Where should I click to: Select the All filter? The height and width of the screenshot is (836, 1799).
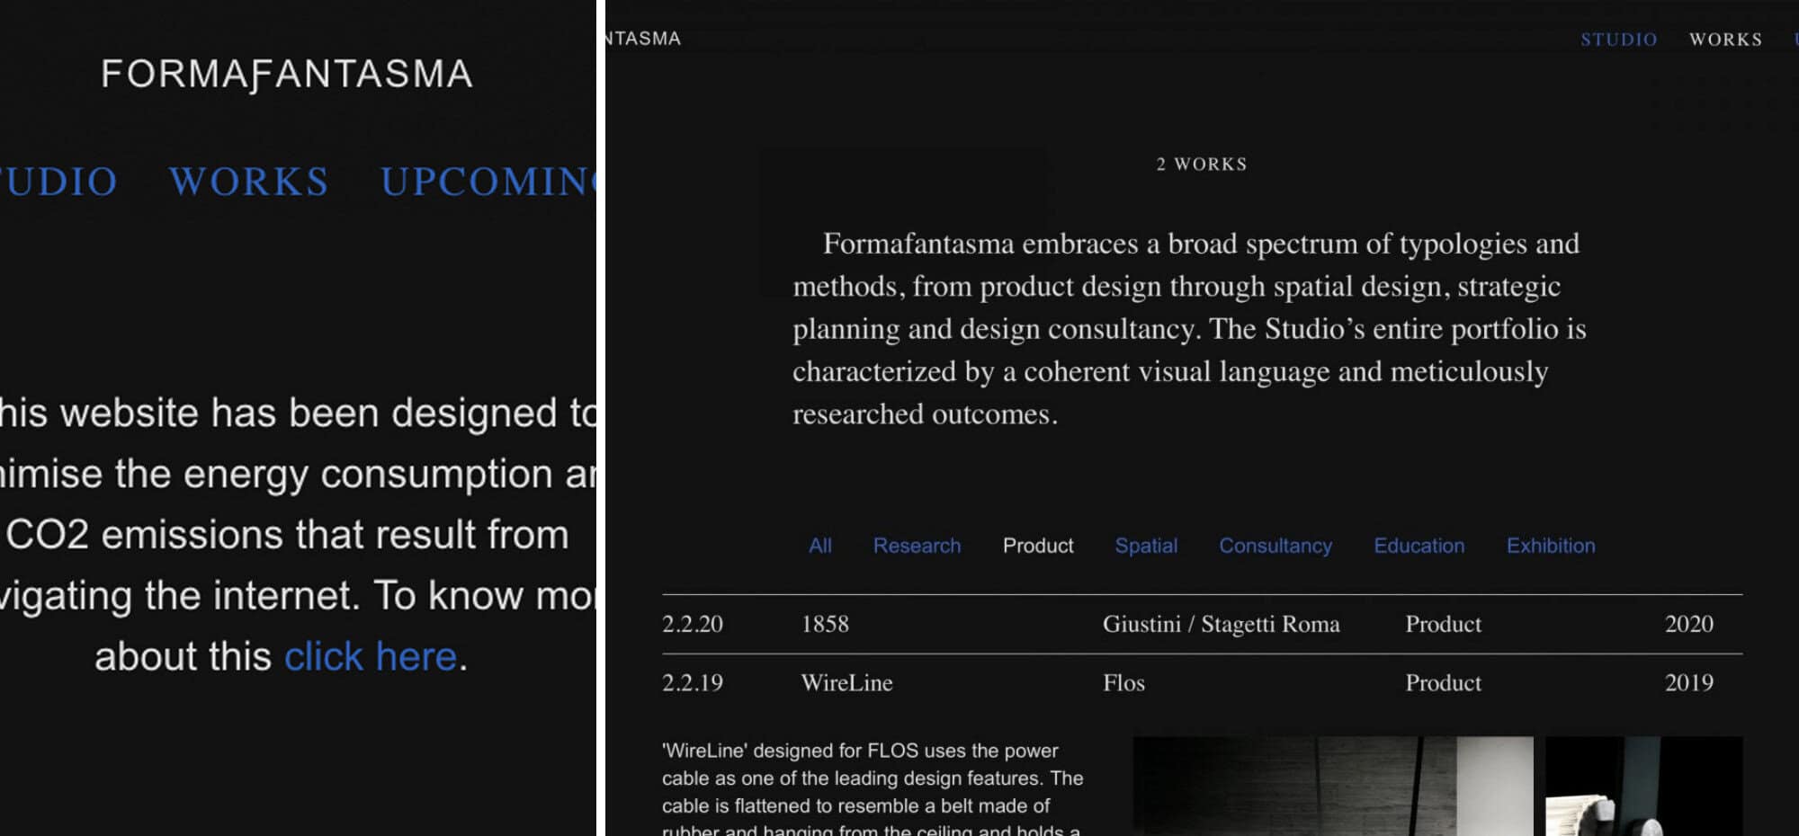click(820, 546)
